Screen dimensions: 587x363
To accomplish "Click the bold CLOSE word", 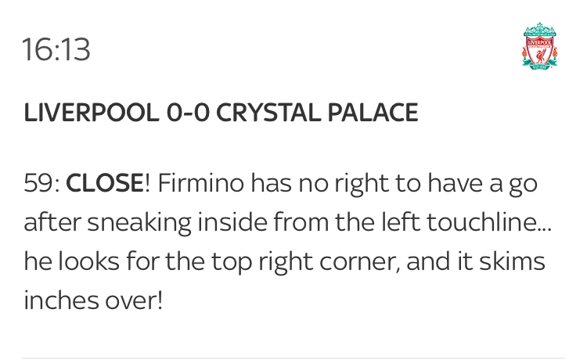I will 104,183.
